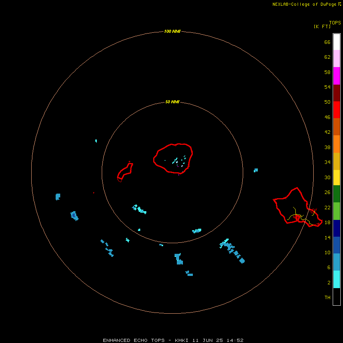Click the 'KHKI' station identifier in caption
Image resolution: width=343 pixels, height=343 pixels.
pyautogui.click(x=181, y=340)
